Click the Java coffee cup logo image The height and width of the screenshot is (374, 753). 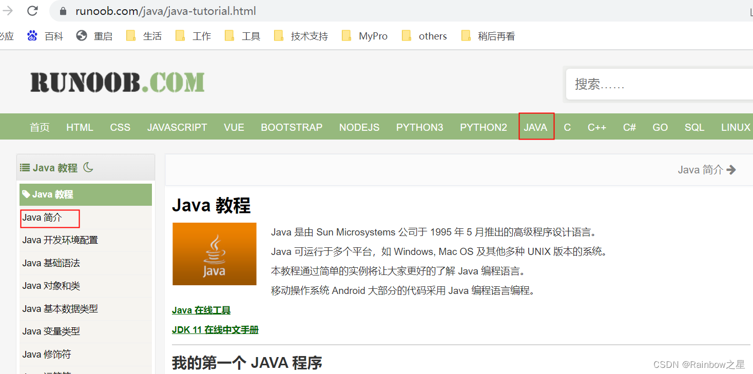pos(215,254)
